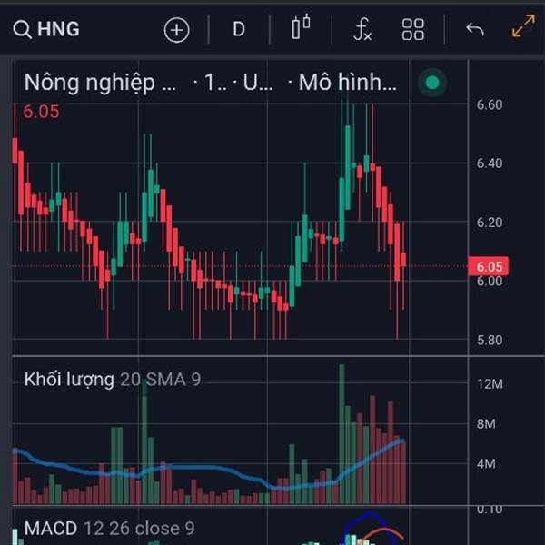
Task: Open the four-square layout templates icon
Action: 413,30
